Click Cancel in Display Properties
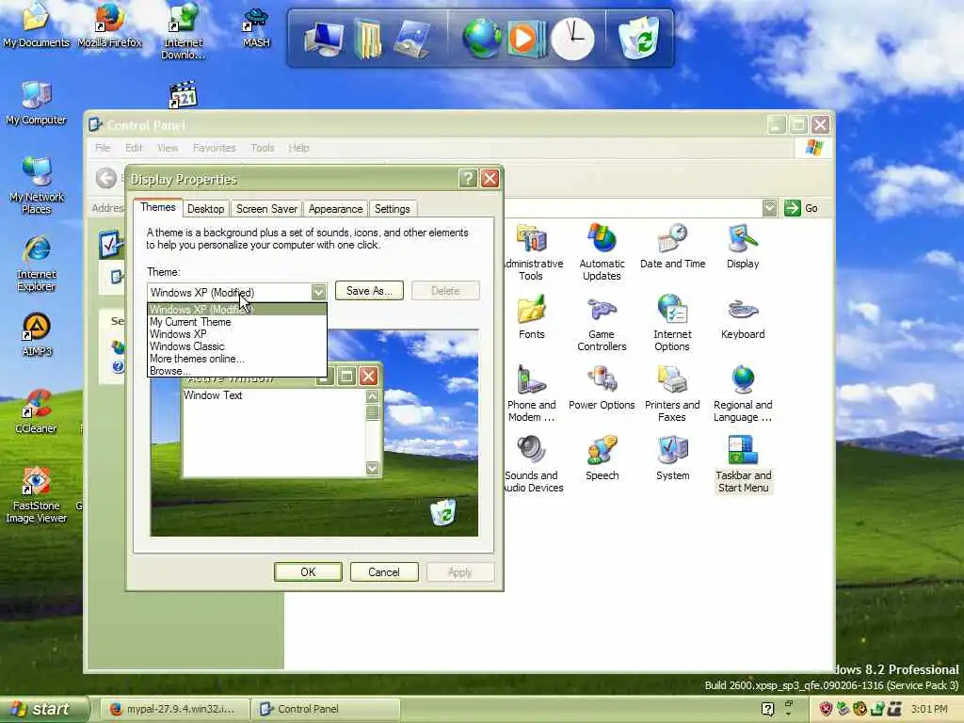Image resolution: width=964 pixels, height=723 pixels. [384, 571]
